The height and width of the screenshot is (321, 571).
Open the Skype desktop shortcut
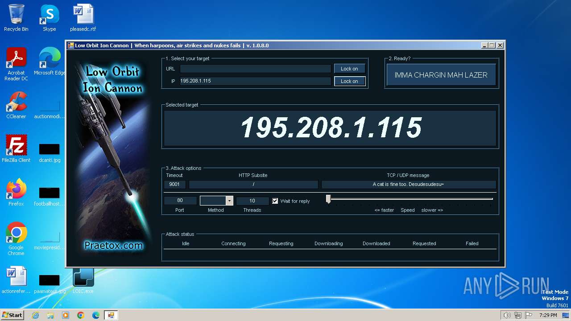point(49,18)
